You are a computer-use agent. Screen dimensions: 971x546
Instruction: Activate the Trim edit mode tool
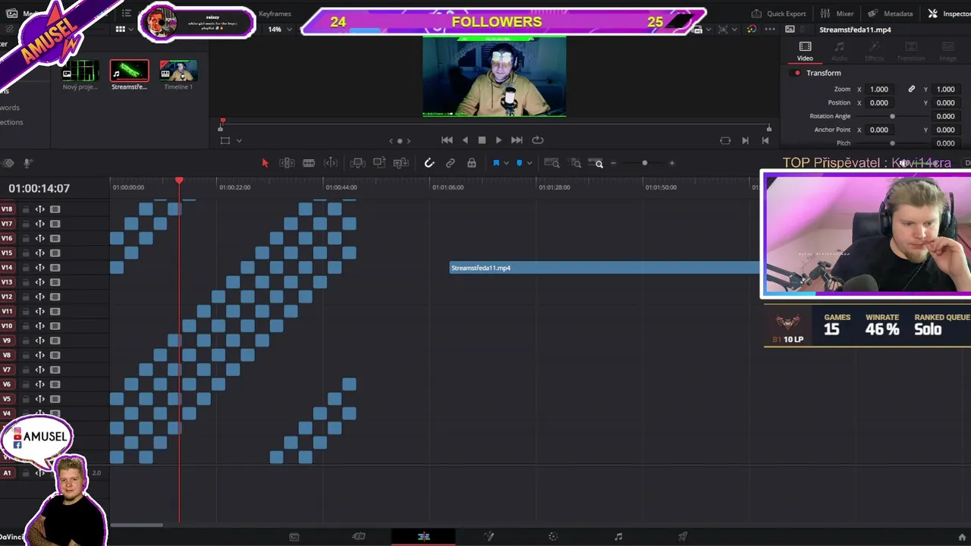(287, 163)
